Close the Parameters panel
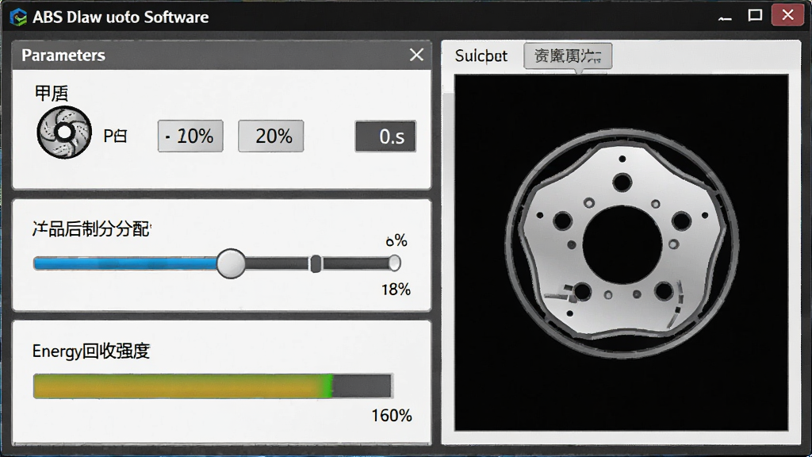Viewport: 812px width, 457px height. (416, 55)
